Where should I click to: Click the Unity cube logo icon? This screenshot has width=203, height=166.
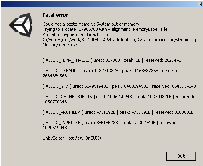click(21, 25)
